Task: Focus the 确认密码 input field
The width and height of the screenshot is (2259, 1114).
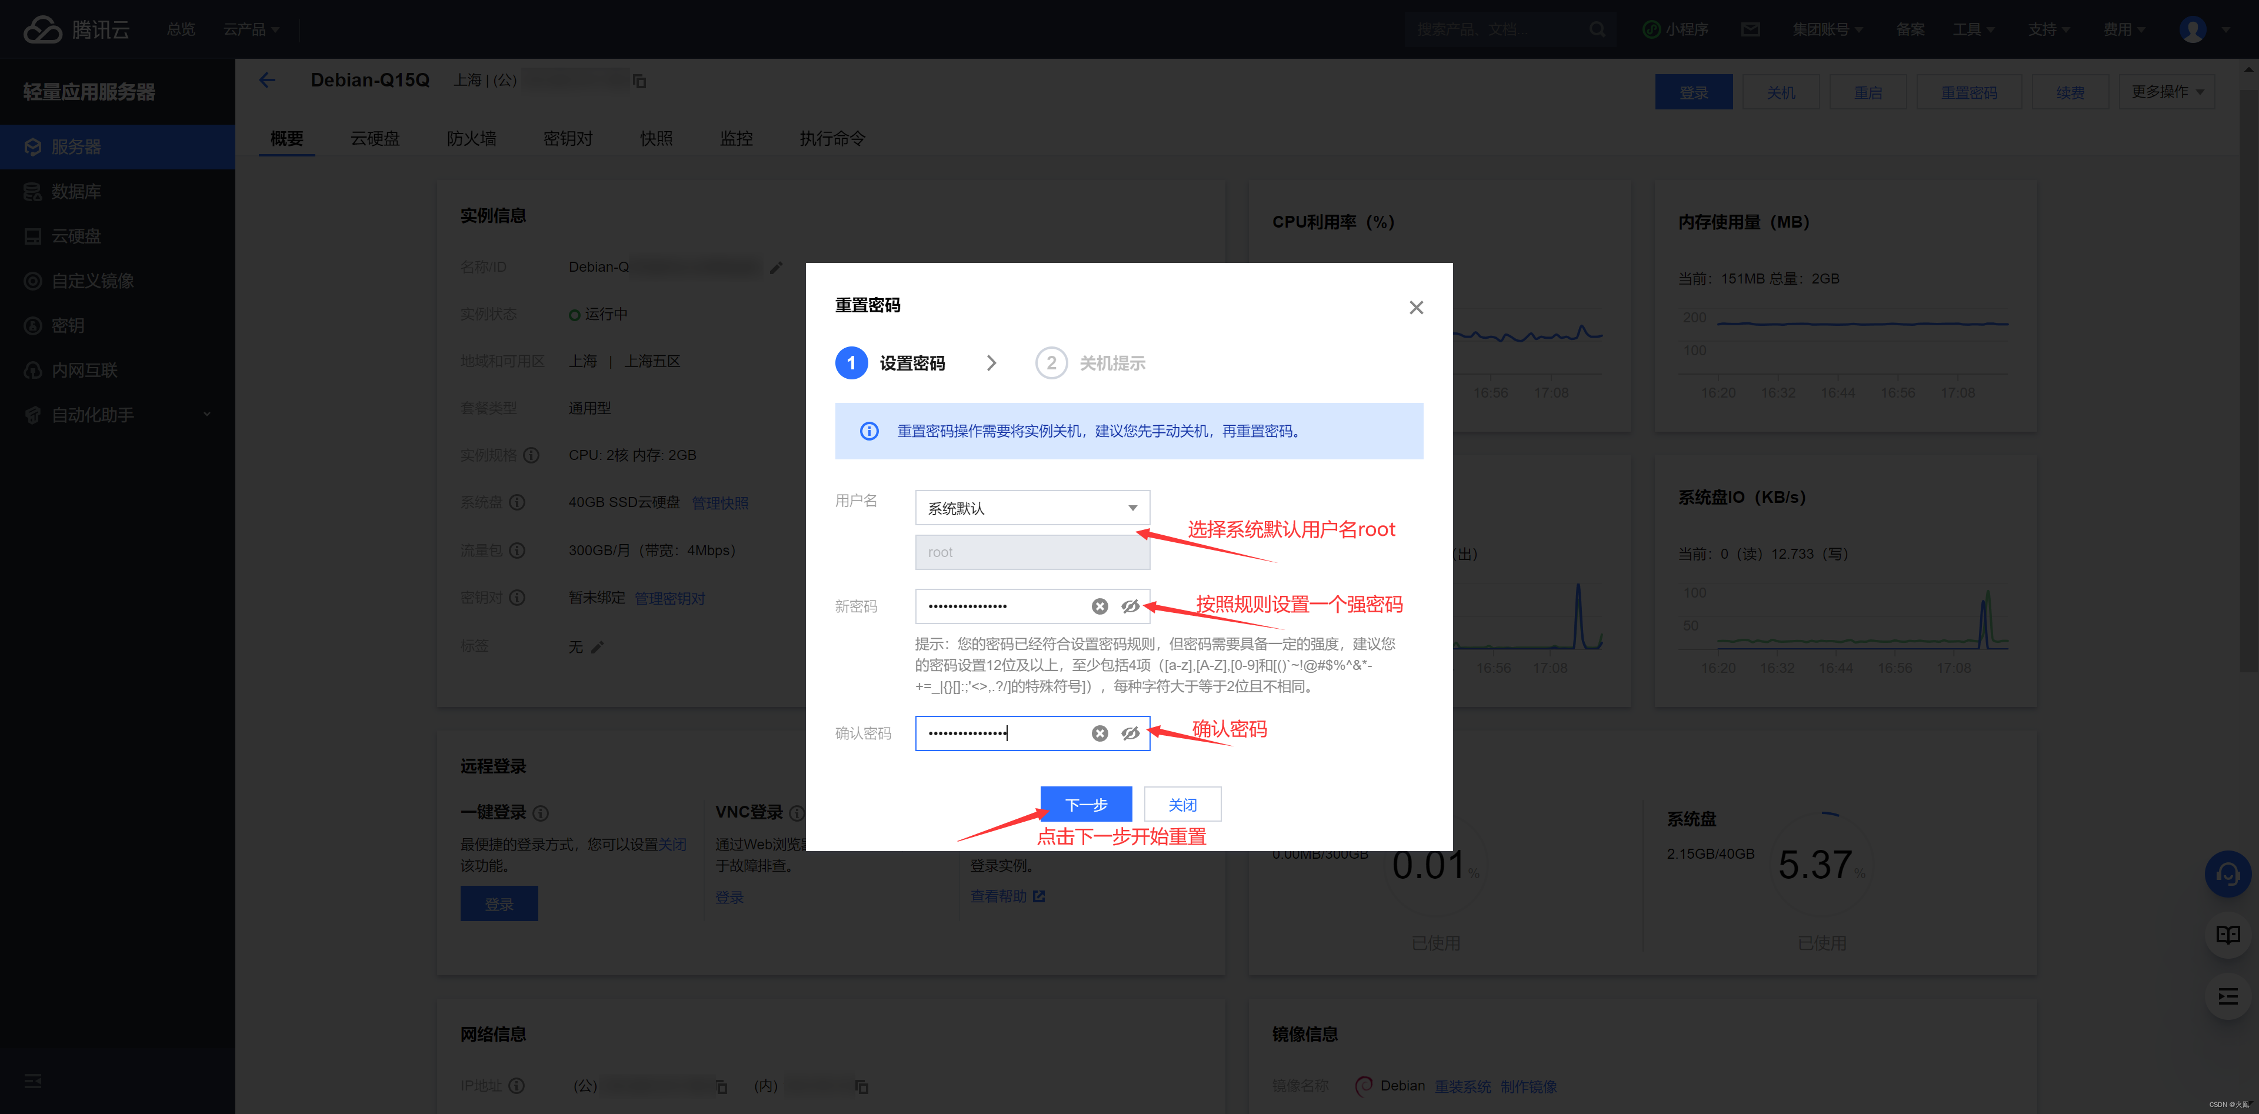Action: click(x=1032, y=733)
